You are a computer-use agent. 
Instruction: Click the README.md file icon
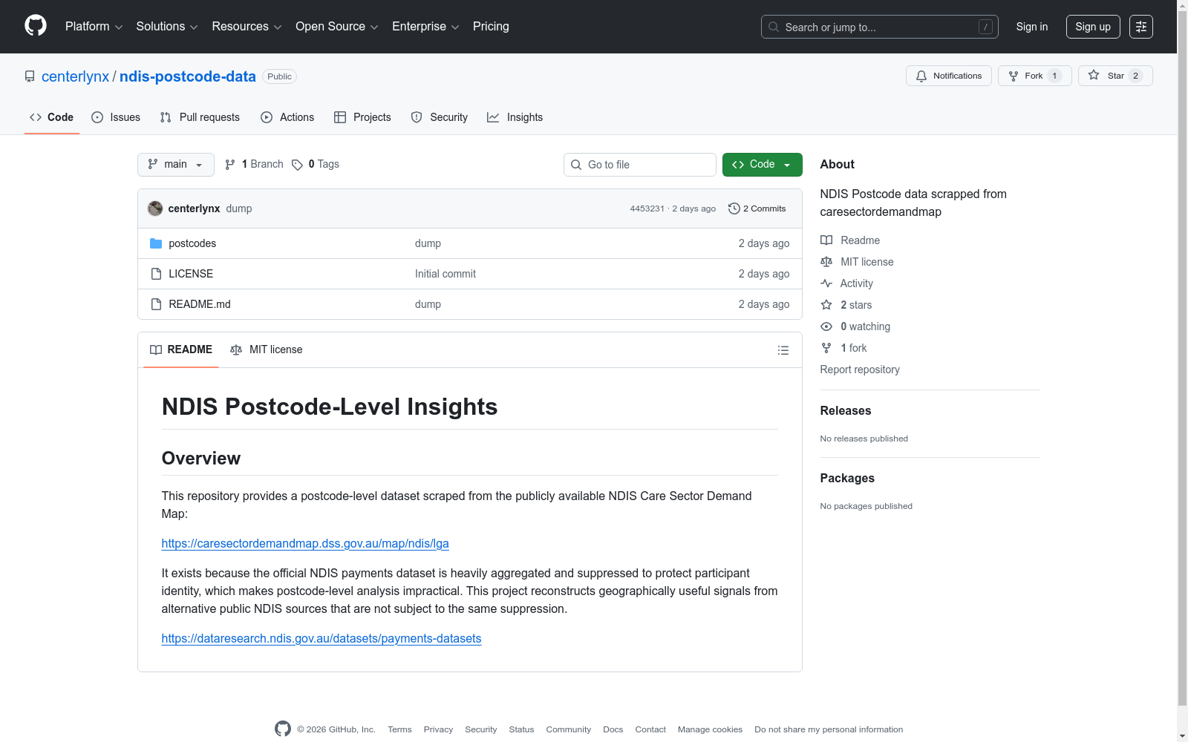tap(156, 304)
